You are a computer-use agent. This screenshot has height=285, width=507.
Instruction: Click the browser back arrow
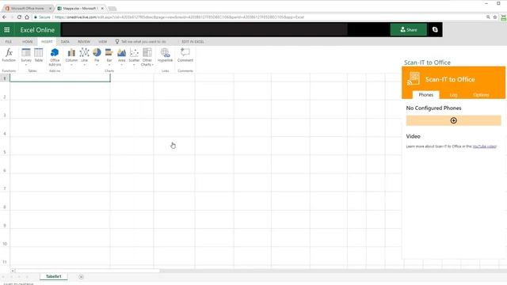[4, 17]
